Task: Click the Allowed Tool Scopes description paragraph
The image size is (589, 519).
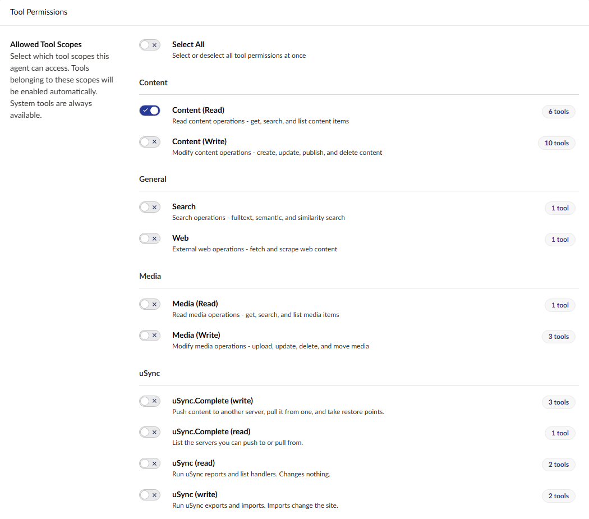Action: 62,86
